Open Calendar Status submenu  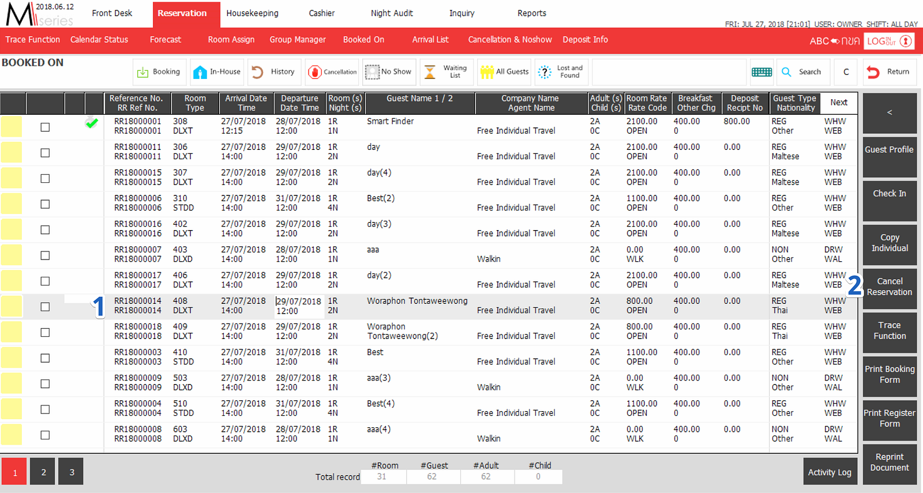99,40
